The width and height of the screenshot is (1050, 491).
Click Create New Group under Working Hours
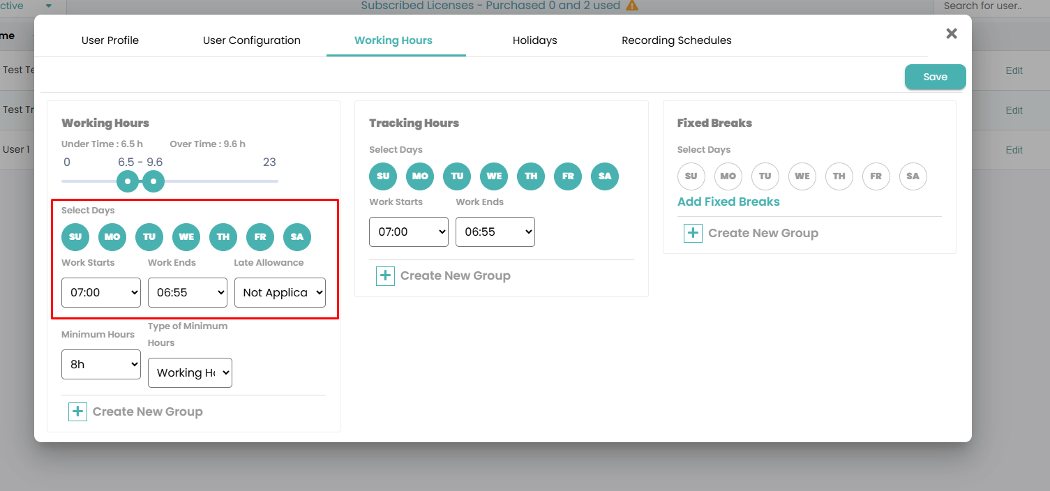[148, 411]
